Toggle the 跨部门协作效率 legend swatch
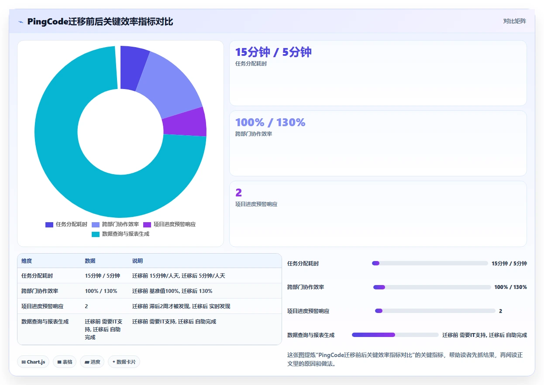Screen dimensions: 544x385 pos(96,224)
